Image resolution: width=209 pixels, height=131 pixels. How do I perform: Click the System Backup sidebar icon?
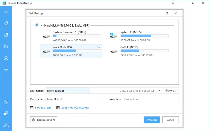6,35
